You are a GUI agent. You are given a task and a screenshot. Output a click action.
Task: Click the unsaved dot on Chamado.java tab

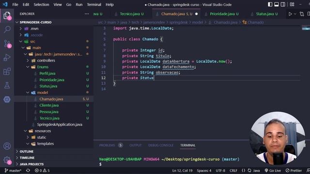(196, 14)
